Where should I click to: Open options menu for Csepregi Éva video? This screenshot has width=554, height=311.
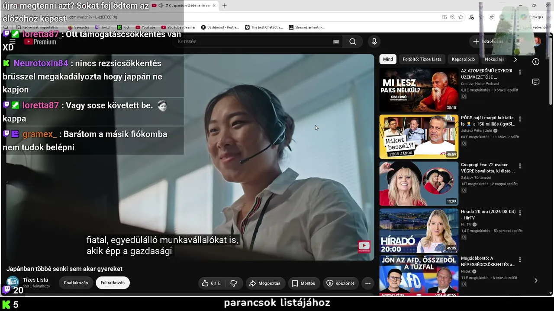click(520, 166)
